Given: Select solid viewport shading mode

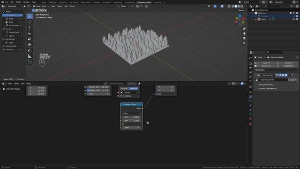Looking at the screenshot, I should click(236, 6).
